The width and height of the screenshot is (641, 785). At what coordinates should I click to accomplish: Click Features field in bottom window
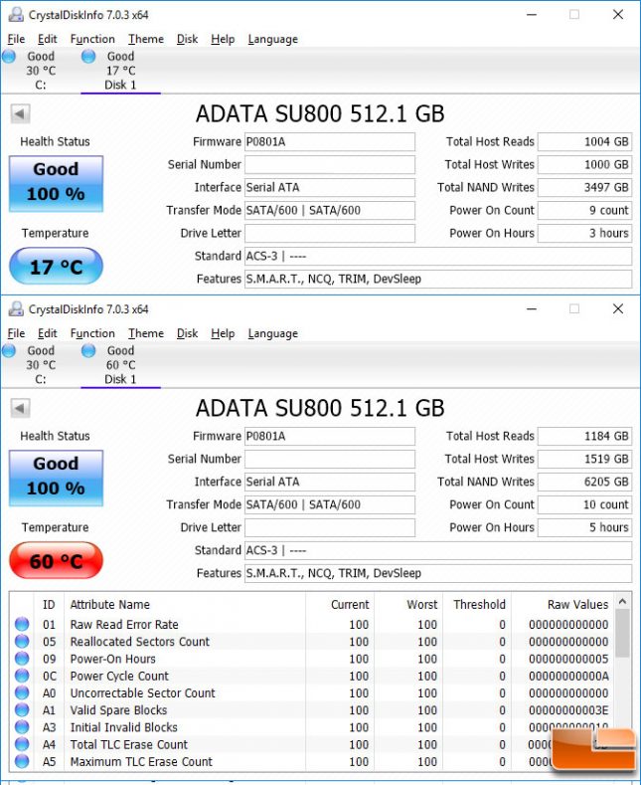[x=438, y=573]
